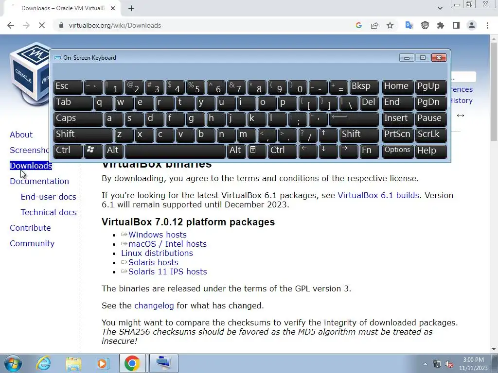
Task: Click the page vertical scrollbar thumb
Action: pyautogui.click(x=494, y=92)
